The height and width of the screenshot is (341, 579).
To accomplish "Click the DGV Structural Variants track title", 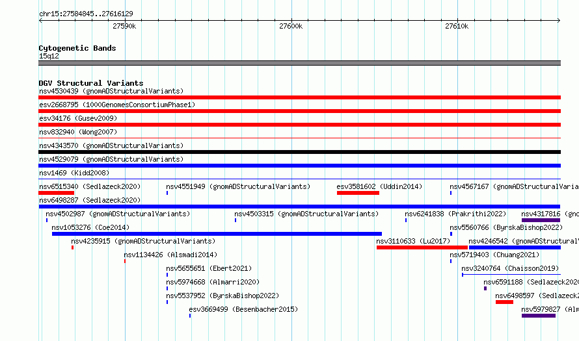I will pyautogui.click(x=91, y=83).
